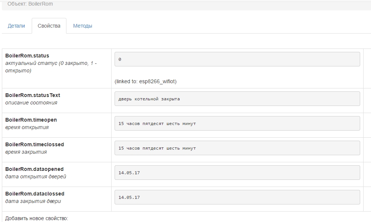The height and width of the screenshot is (222, 371).
Task: Select the Свойства tab
Action: (x=49, y=26)
